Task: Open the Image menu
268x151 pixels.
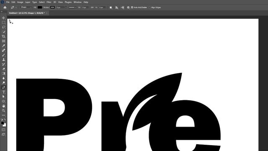Action: point(20,2)
